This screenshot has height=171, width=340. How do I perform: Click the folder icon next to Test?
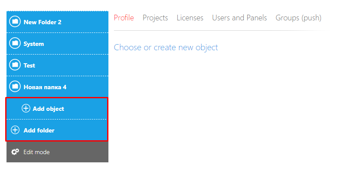15,65
